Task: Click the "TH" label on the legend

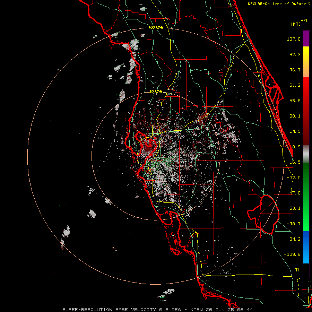Action: point(298,270)
